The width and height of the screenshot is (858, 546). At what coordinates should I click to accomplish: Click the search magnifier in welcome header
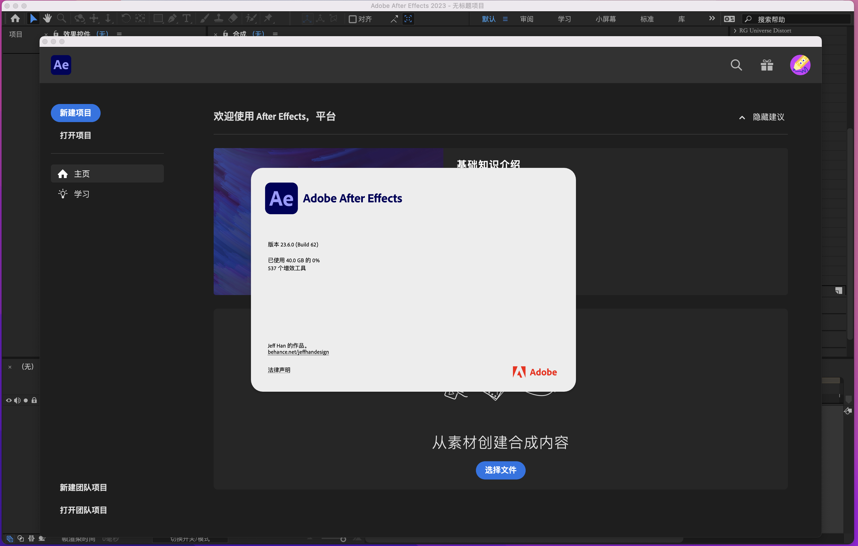(736, 65)
